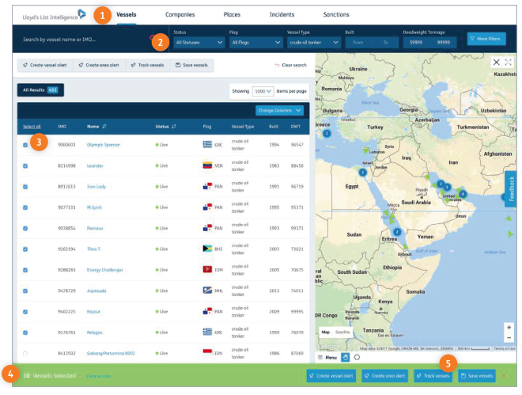The height and width of the screenshot is (395, 522).
Task: Click Create area alert in top toolbar
Action: 99,65
